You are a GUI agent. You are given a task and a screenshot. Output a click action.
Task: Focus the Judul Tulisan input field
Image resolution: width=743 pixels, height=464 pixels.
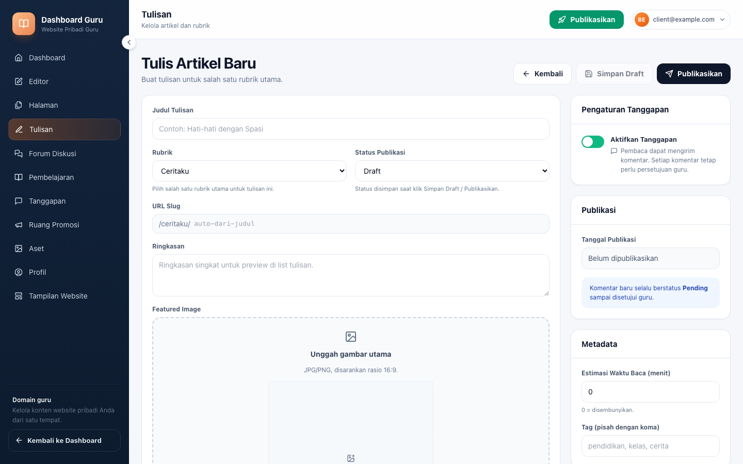point(351,129)
